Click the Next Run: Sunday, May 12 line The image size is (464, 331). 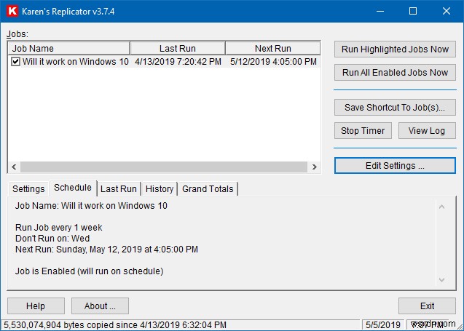point(106,250)
